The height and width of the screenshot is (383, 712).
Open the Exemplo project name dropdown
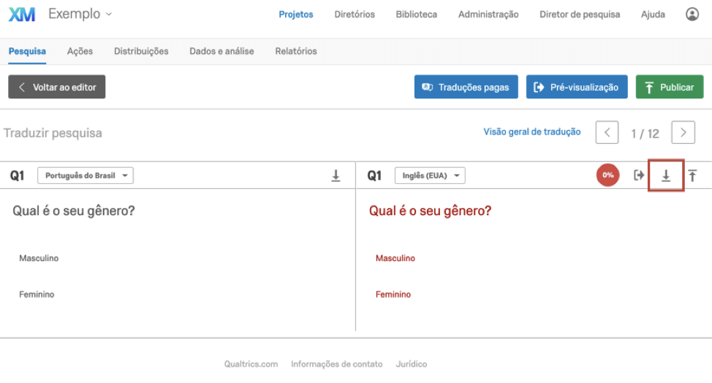[80, 14]
